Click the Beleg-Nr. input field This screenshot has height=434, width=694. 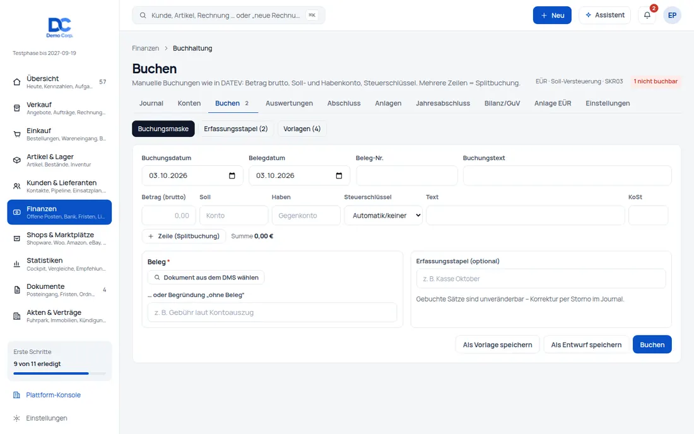point(407,175)
